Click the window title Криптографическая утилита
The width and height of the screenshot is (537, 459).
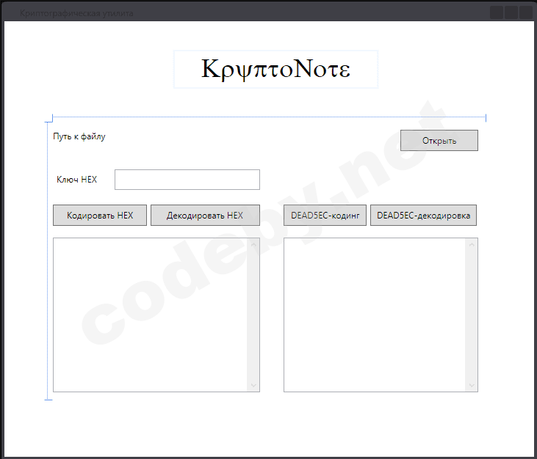tap(76, 13)
